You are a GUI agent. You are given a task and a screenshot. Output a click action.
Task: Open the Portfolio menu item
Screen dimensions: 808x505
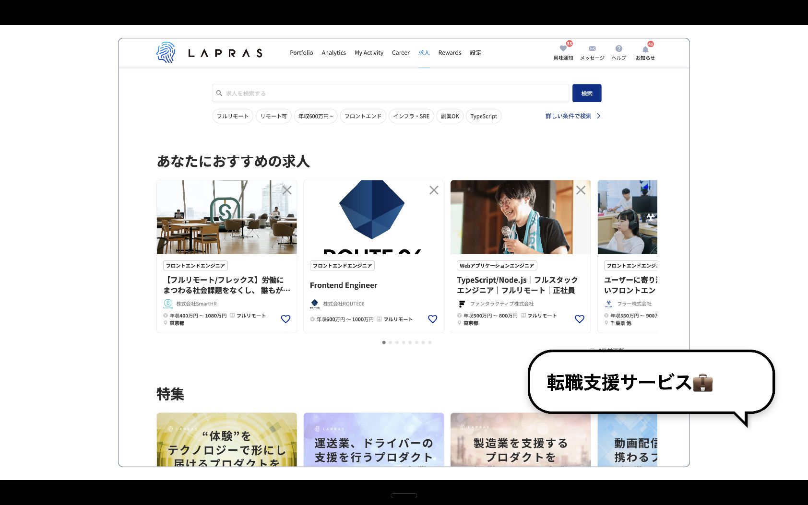(x=301, y=53)
